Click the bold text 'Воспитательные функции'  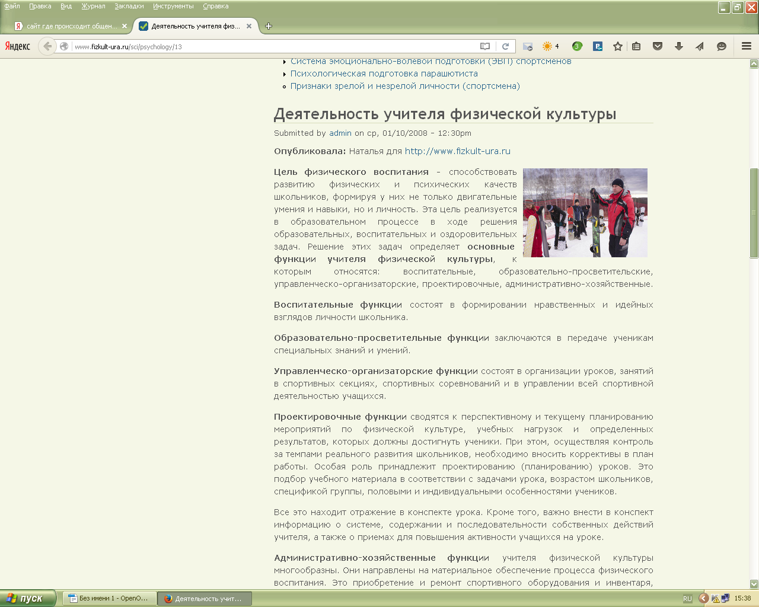338,305
